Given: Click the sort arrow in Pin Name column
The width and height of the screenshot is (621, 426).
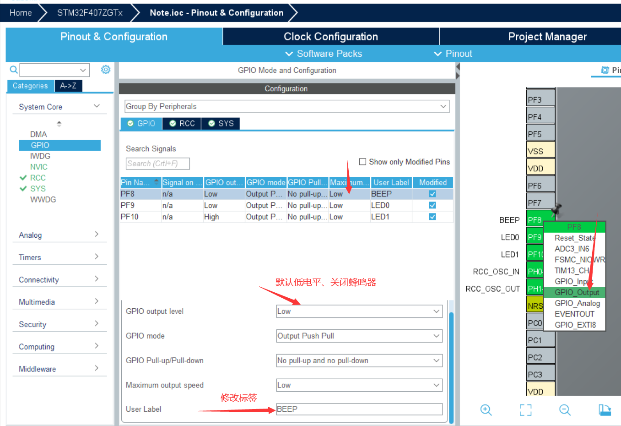Looking at the screenshot, I should pyautogui.click(x=157, y=182).
